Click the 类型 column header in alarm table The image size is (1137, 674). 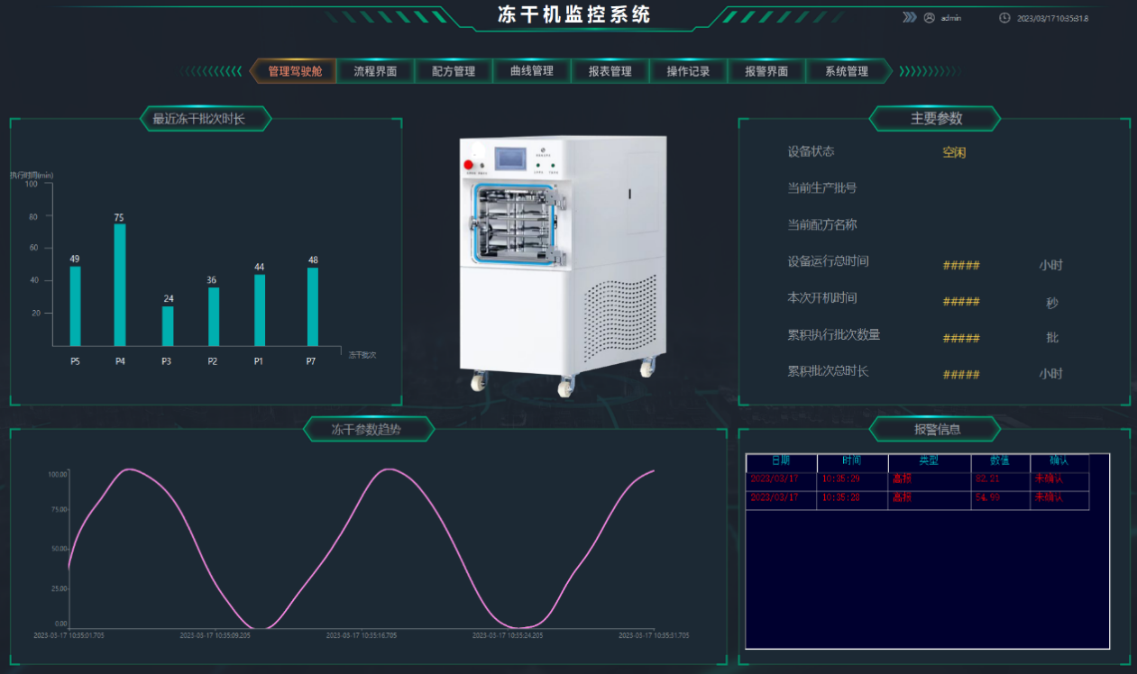(928, 461)
